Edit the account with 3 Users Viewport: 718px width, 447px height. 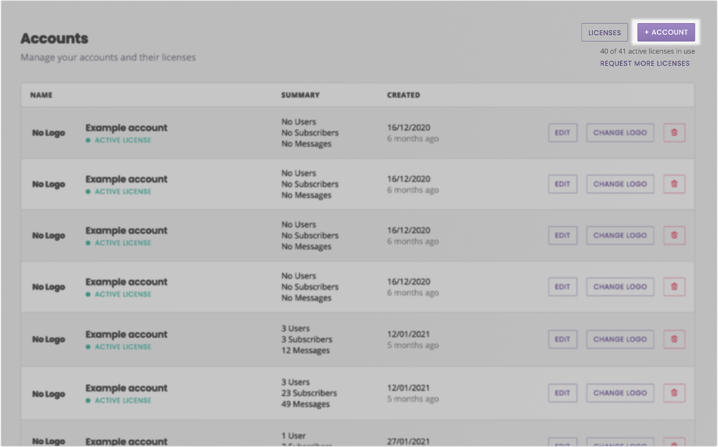[x=562, y=339]
